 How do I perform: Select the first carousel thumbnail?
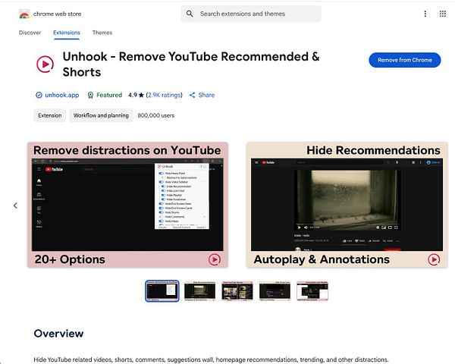click(162, 291)
